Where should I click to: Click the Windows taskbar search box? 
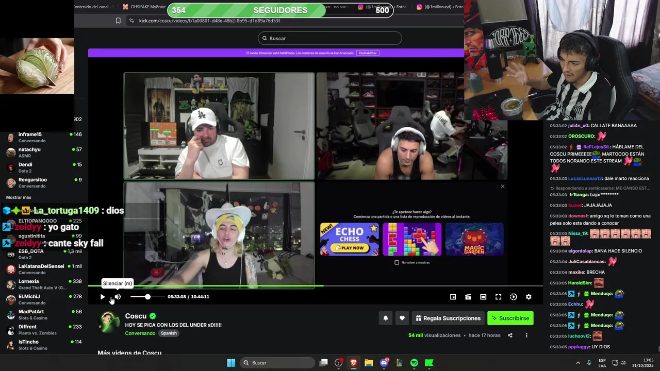coord(278,363)
